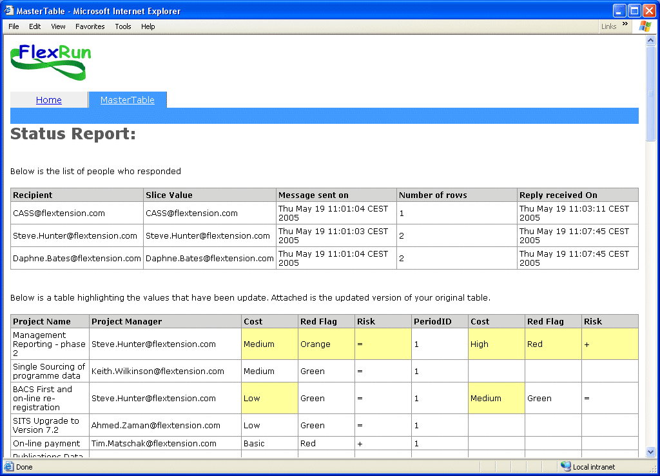Maximize the Internet Explorer window
Image resolution: width=660 pixels, height=476 pixels.
click(x=634, y=10)
